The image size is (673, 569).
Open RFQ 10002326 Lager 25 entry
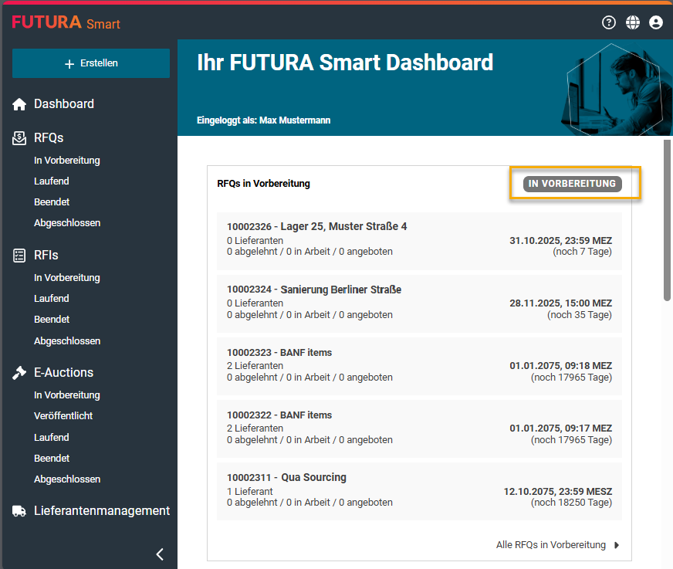pyautogui.click(x=316, y=227)
